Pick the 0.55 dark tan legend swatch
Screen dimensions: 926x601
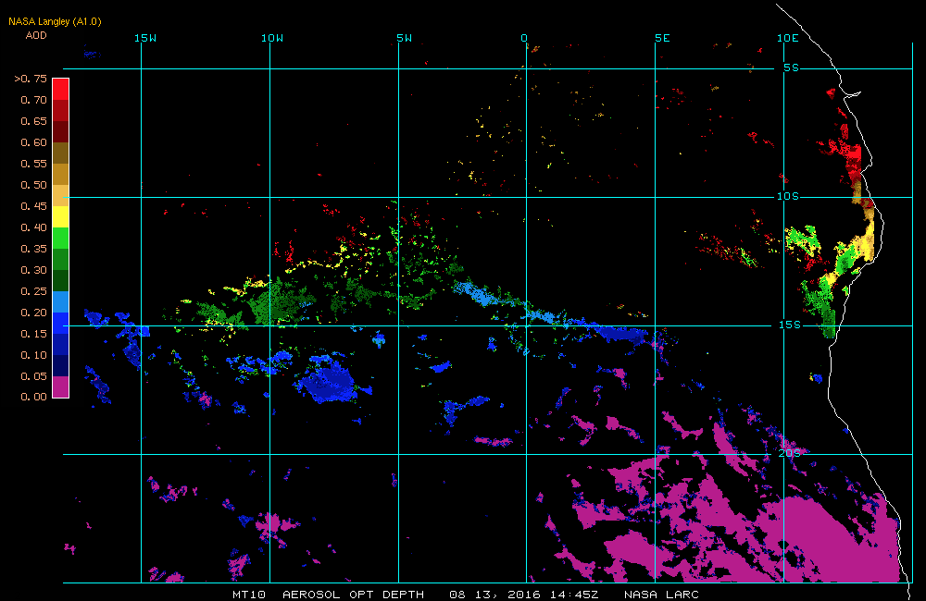coord(61,153)
